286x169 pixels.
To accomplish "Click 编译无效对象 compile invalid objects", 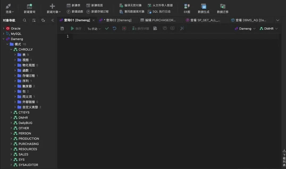I will (131, 6).
